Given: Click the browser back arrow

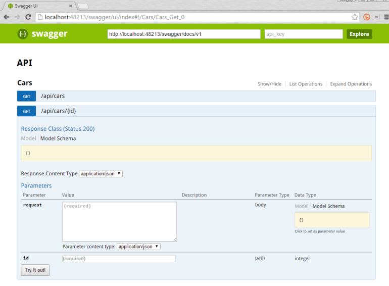Looking at the screenshot, I should click(x=7, y=17).
